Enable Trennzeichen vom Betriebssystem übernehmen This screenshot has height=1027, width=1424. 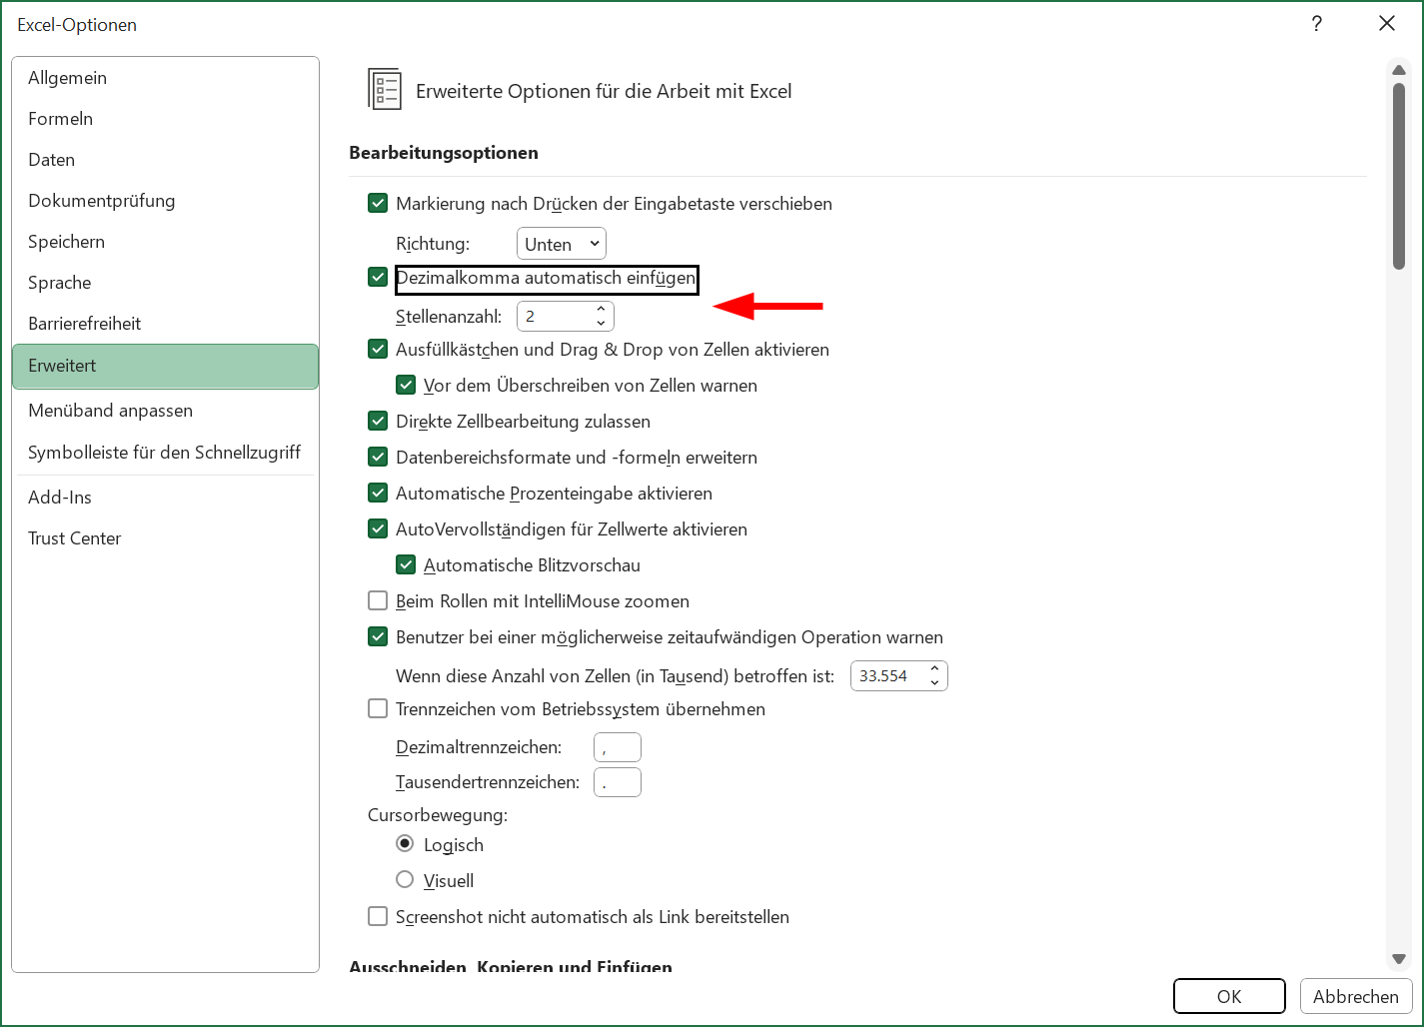pyautogui.click(x=378, y=709)
